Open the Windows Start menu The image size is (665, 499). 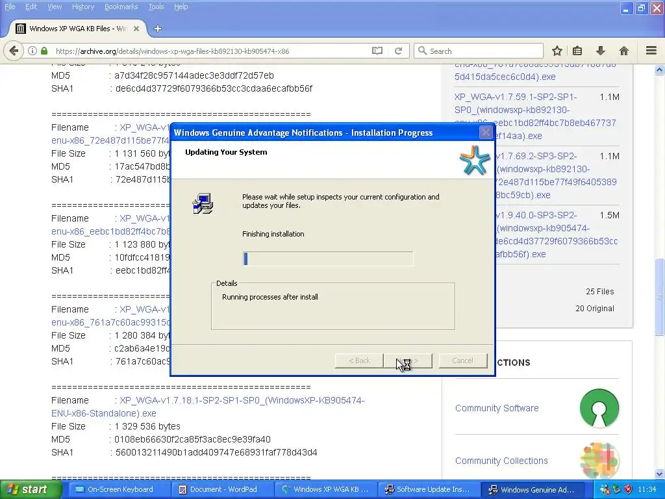(31, 489)
